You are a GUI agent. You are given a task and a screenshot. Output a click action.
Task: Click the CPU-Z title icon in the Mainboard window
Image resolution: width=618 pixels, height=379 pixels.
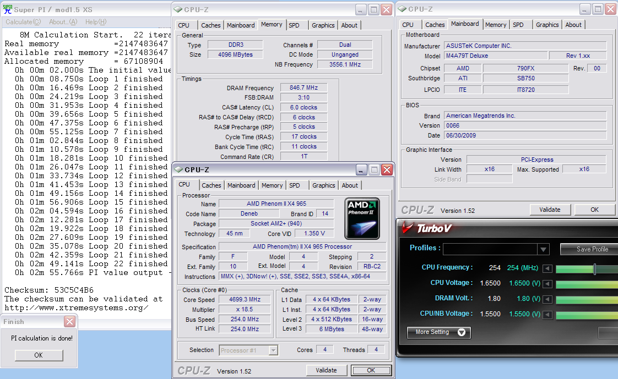coord(403,9)
